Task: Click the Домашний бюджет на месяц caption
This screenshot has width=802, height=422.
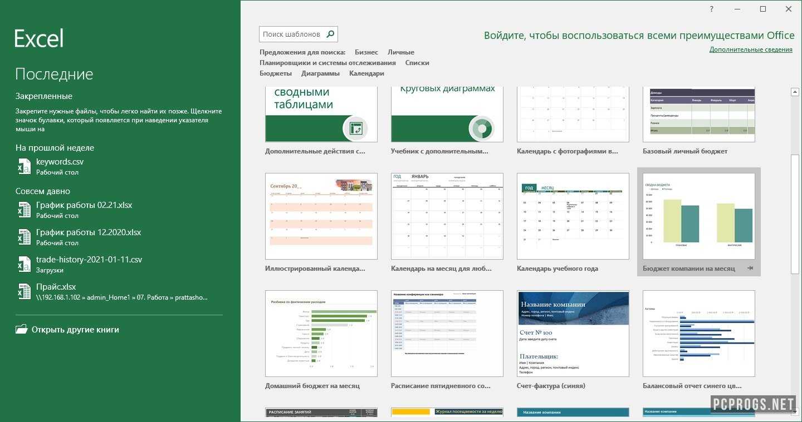Action: [312, 386]
